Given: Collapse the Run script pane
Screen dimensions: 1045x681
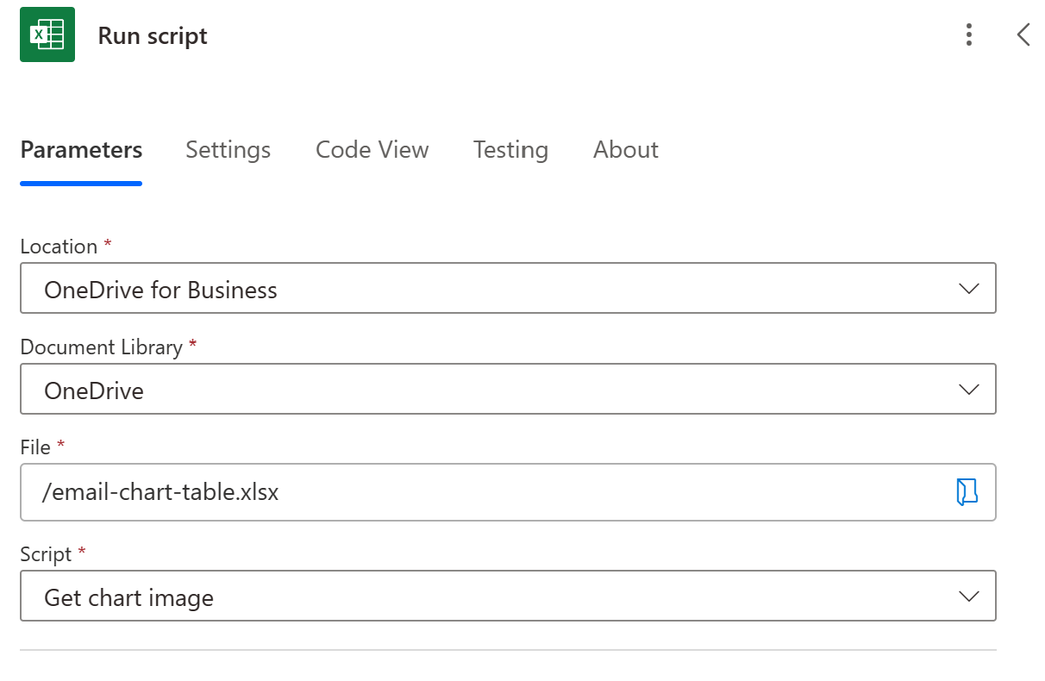Looking at the screenshot, I should coord(1023,35).
